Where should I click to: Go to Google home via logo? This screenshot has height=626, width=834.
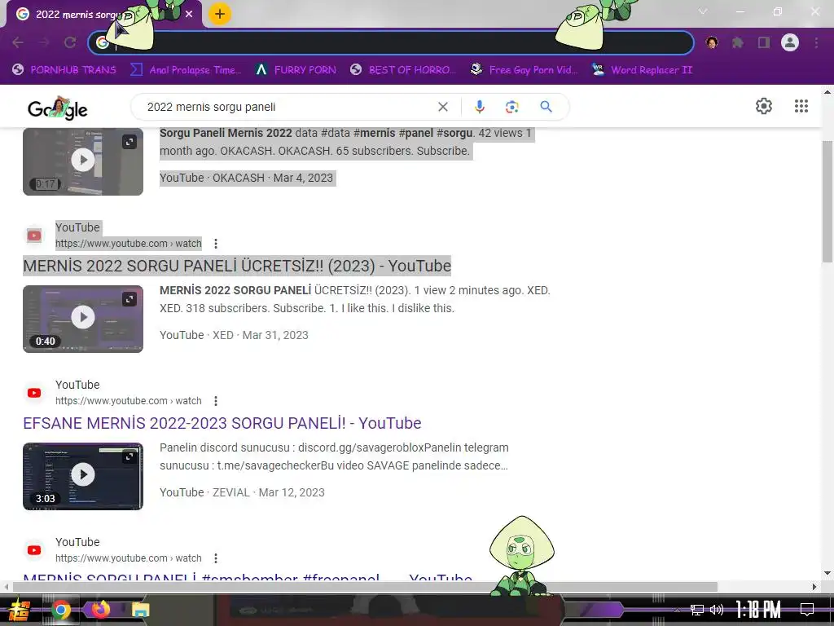(x=58, y=108)
